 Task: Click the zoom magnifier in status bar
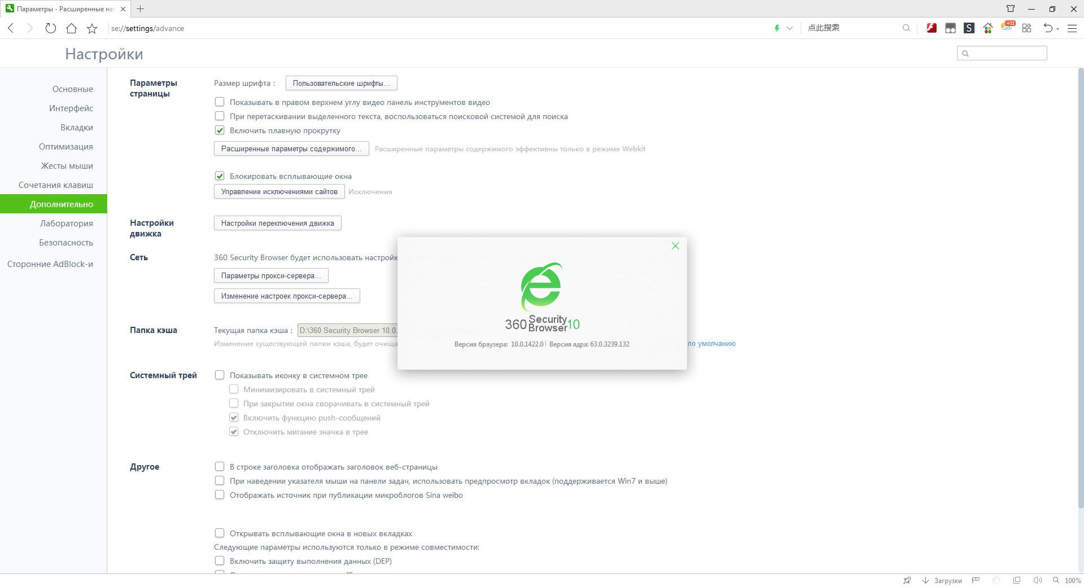1056,580
